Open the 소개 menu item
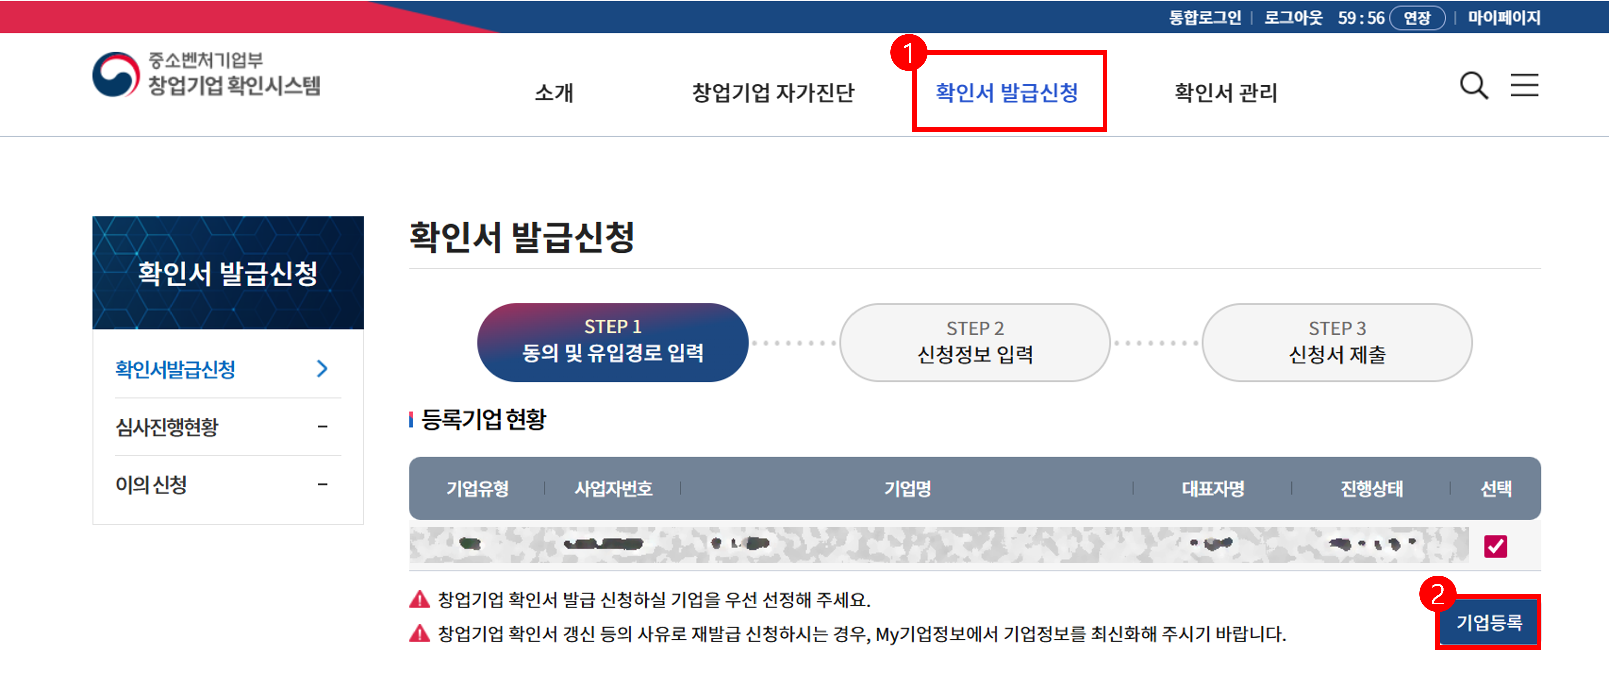The image size is (1609, 681). pyautogui.click(x=553, y=92)
